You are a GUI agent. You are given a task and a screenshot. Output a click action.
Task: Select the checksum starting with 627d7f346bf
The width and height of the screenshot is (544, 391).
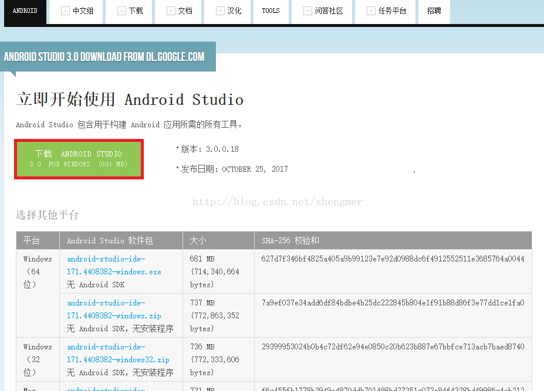[x=393, y=259]
